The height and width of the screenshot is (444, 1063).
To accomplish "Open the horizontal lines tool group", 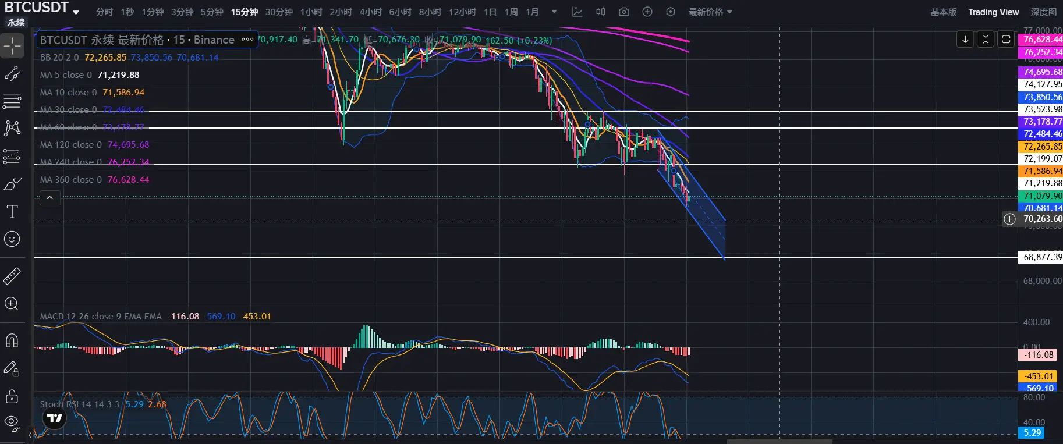I will pos(12,101).
